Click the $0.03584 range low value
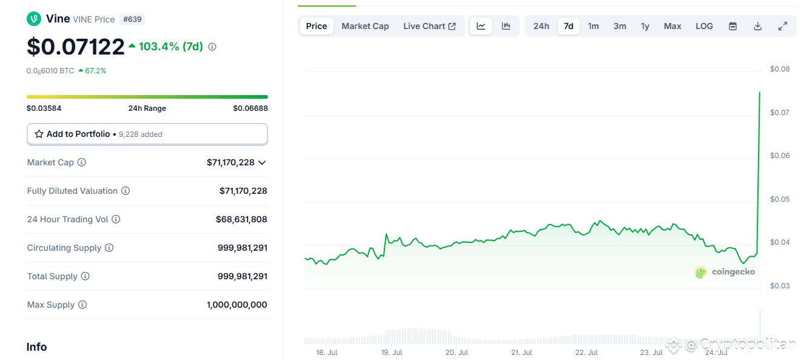The width and height of the screenshot is (801, 361). (x=44, y=108)
